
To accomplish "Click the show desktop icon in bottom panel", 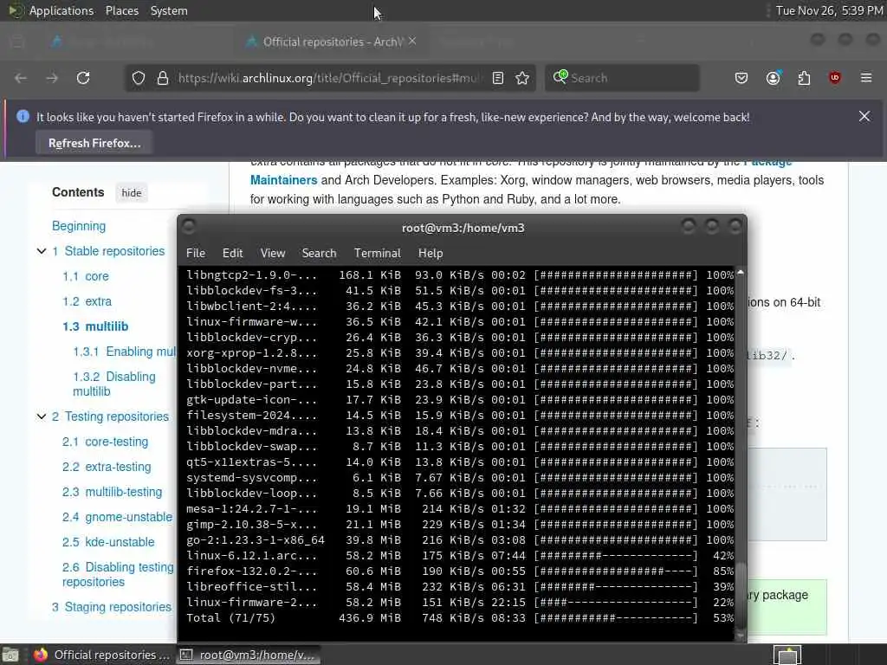I will point(10,655).
